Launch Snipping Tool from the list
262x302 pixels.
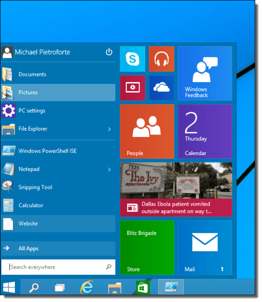pos(58,187)
